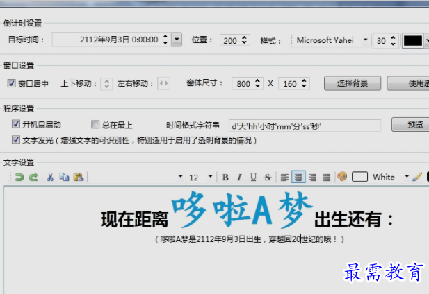Click the text 出生还有： in editor
This screenshot has width=429, height=294.
[x=354, y=220]
